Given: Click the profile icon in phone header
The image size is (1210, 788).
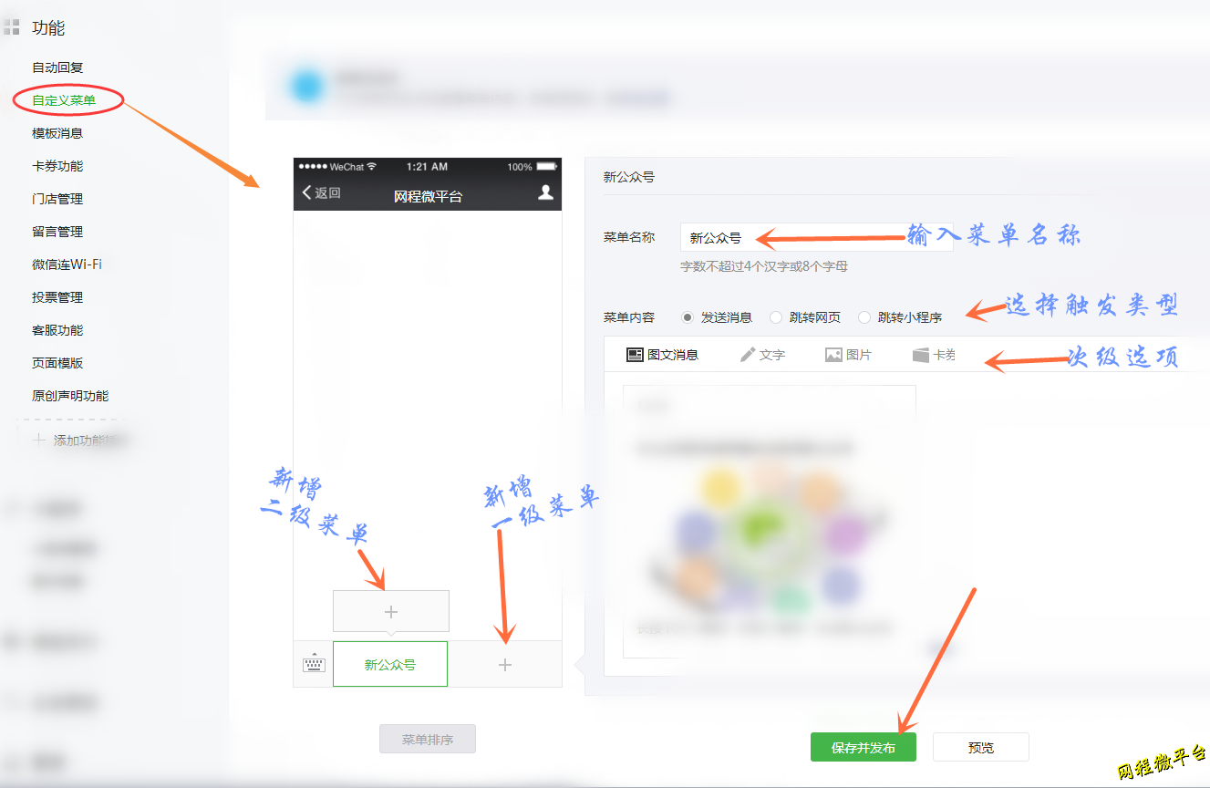Looking at the screenshot, I should click(545, 192).
